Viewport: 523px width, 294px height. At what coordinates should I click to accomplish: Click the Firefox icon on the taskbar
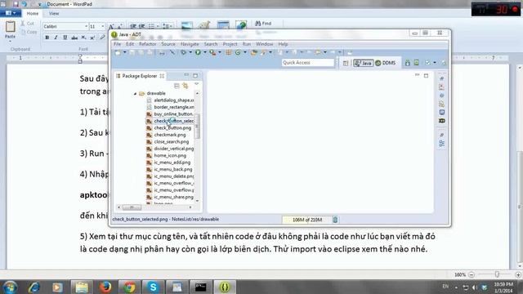[x=105, y=287]
